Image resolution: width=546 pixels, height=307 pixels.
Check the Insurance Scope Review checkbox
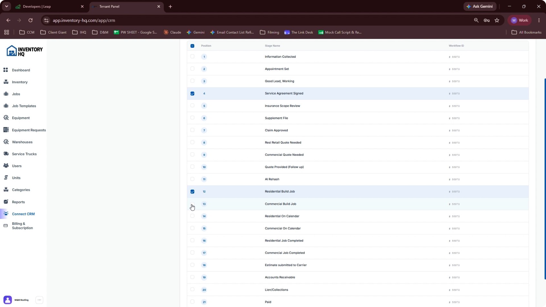pyautogui.click(x=192, y=105)
